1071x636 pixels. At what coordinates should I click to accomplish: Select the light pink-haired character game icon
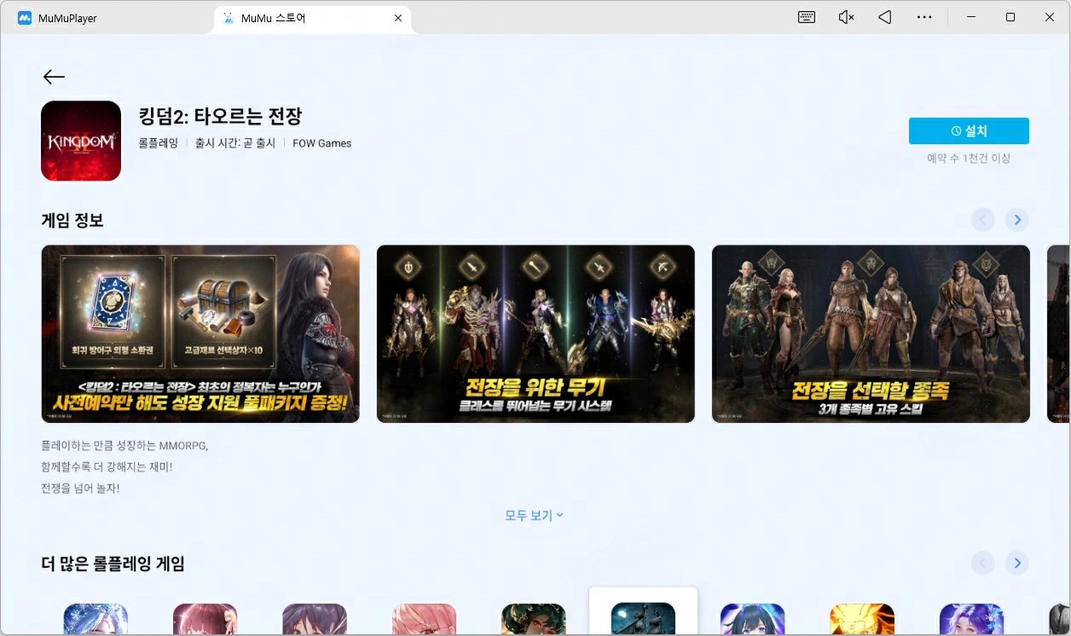[x=424, y=620]
